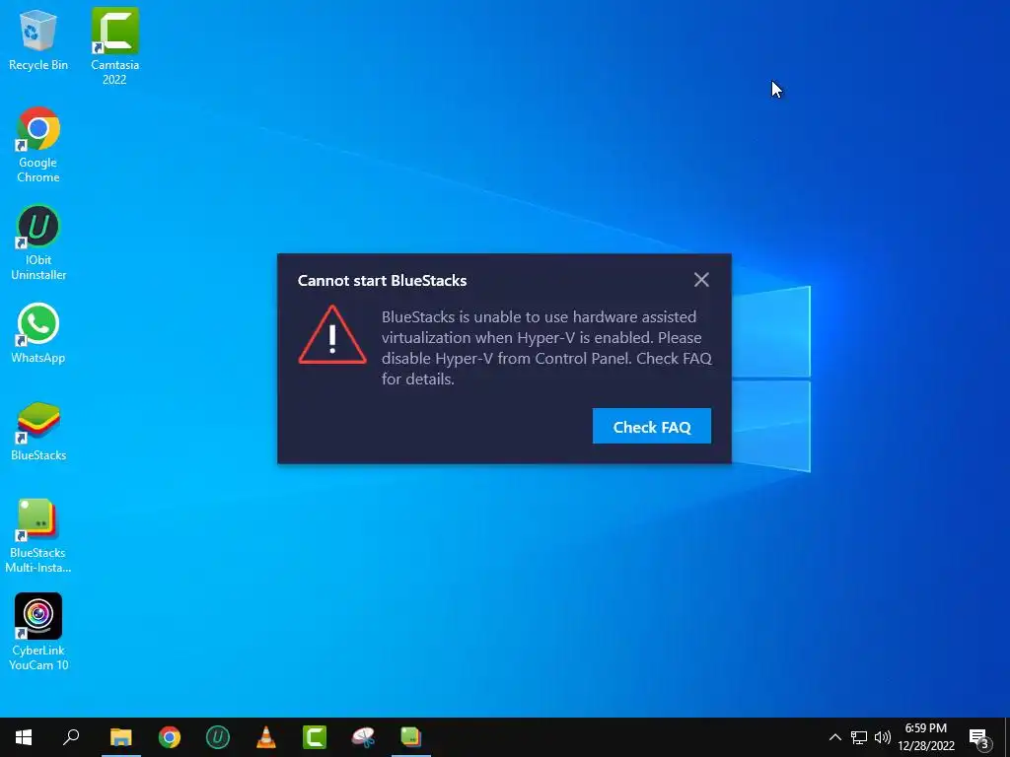
Task: Open Camtasia from the taskbar
Action: (315, 737)
